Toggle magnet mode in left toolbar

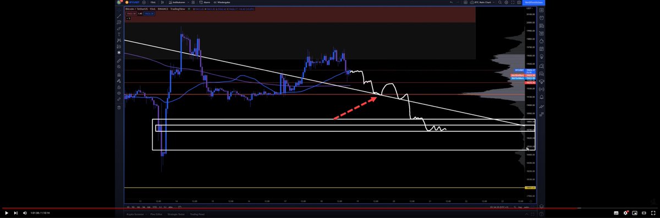[x=119, y=74]
